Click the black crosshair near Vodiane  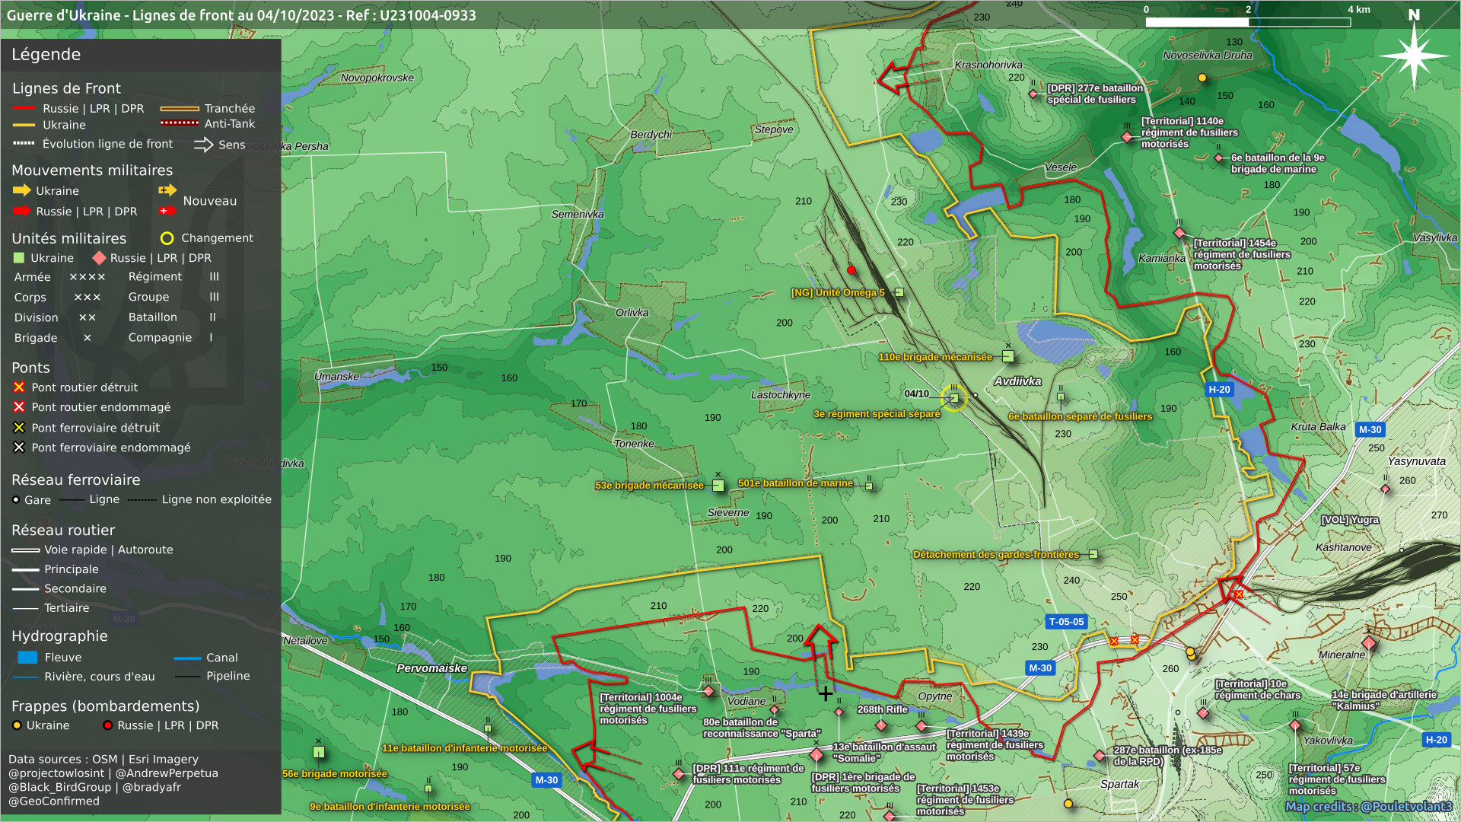pos(826,693)
